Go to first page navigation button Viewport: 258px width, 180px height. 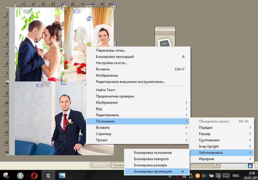92,165
